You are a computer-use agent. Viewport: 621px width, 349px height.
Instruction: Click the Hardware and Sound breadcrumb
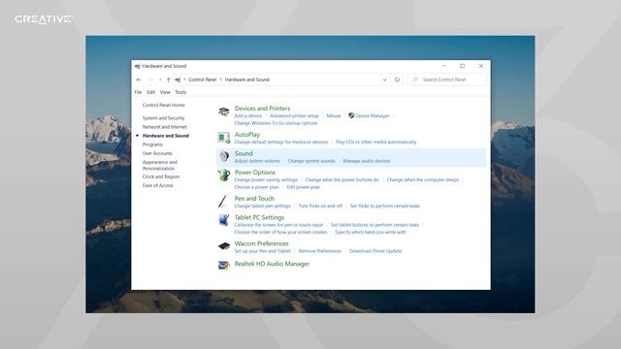click(x=246, y=79)
